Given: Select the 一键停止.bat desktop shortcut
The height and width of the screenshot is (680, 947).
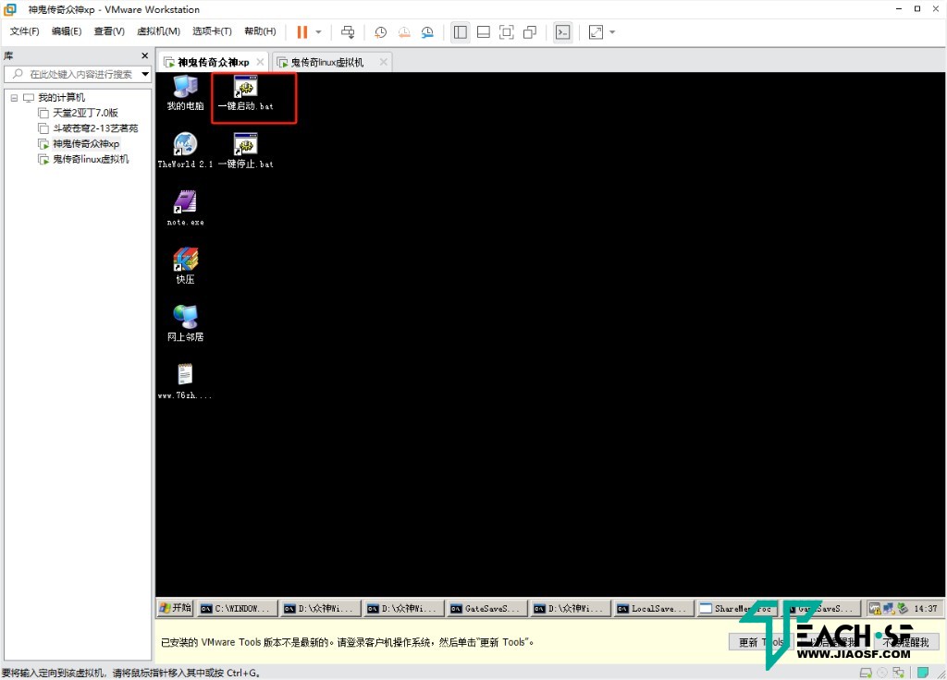Looking at the screenshot, I should [246, 151].
